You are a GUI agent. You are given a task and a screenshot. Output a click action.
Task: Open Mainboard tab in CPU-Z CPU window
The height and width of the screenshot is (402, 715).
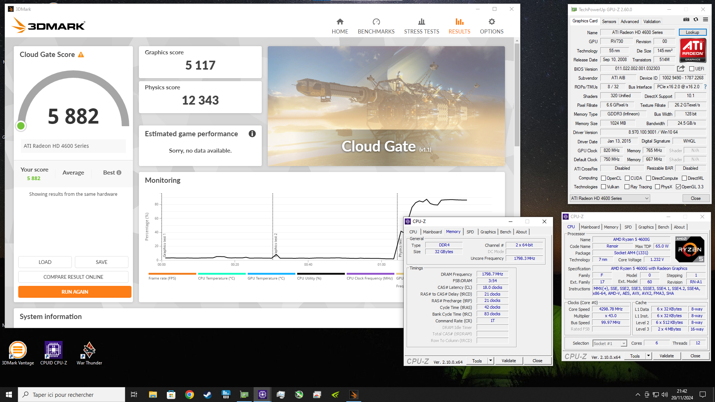[590, 227]
